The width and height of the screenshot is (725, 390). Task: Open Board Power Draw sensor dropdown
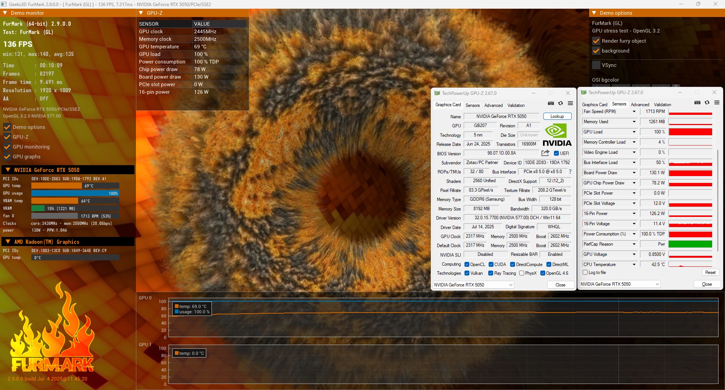pos(634,173)
